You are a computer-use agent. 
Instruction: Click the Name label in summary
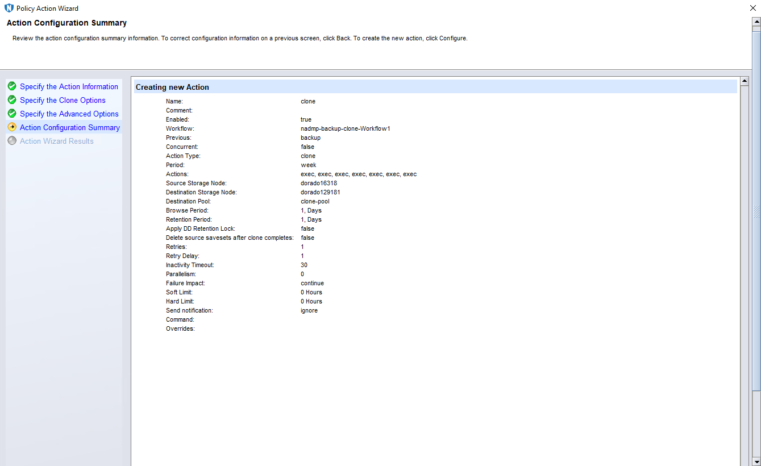coord(174,101)
